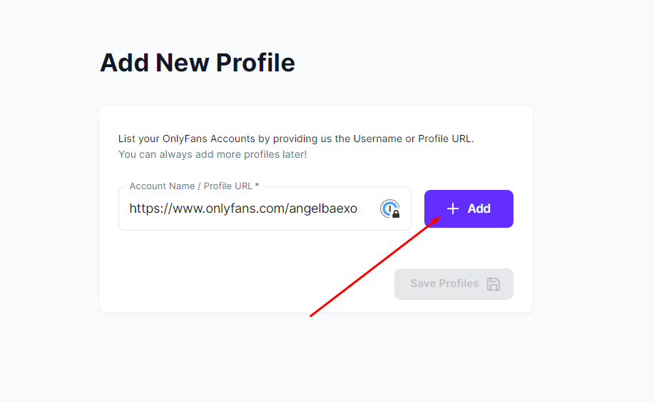Open the 1Password autofill icon in field
The width and height of the screenshot is (654, 402).
coord(389,208)
